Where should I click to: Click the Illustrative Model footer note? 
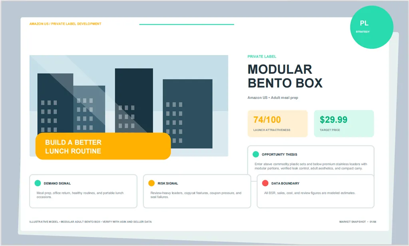[x=90, y=222]
